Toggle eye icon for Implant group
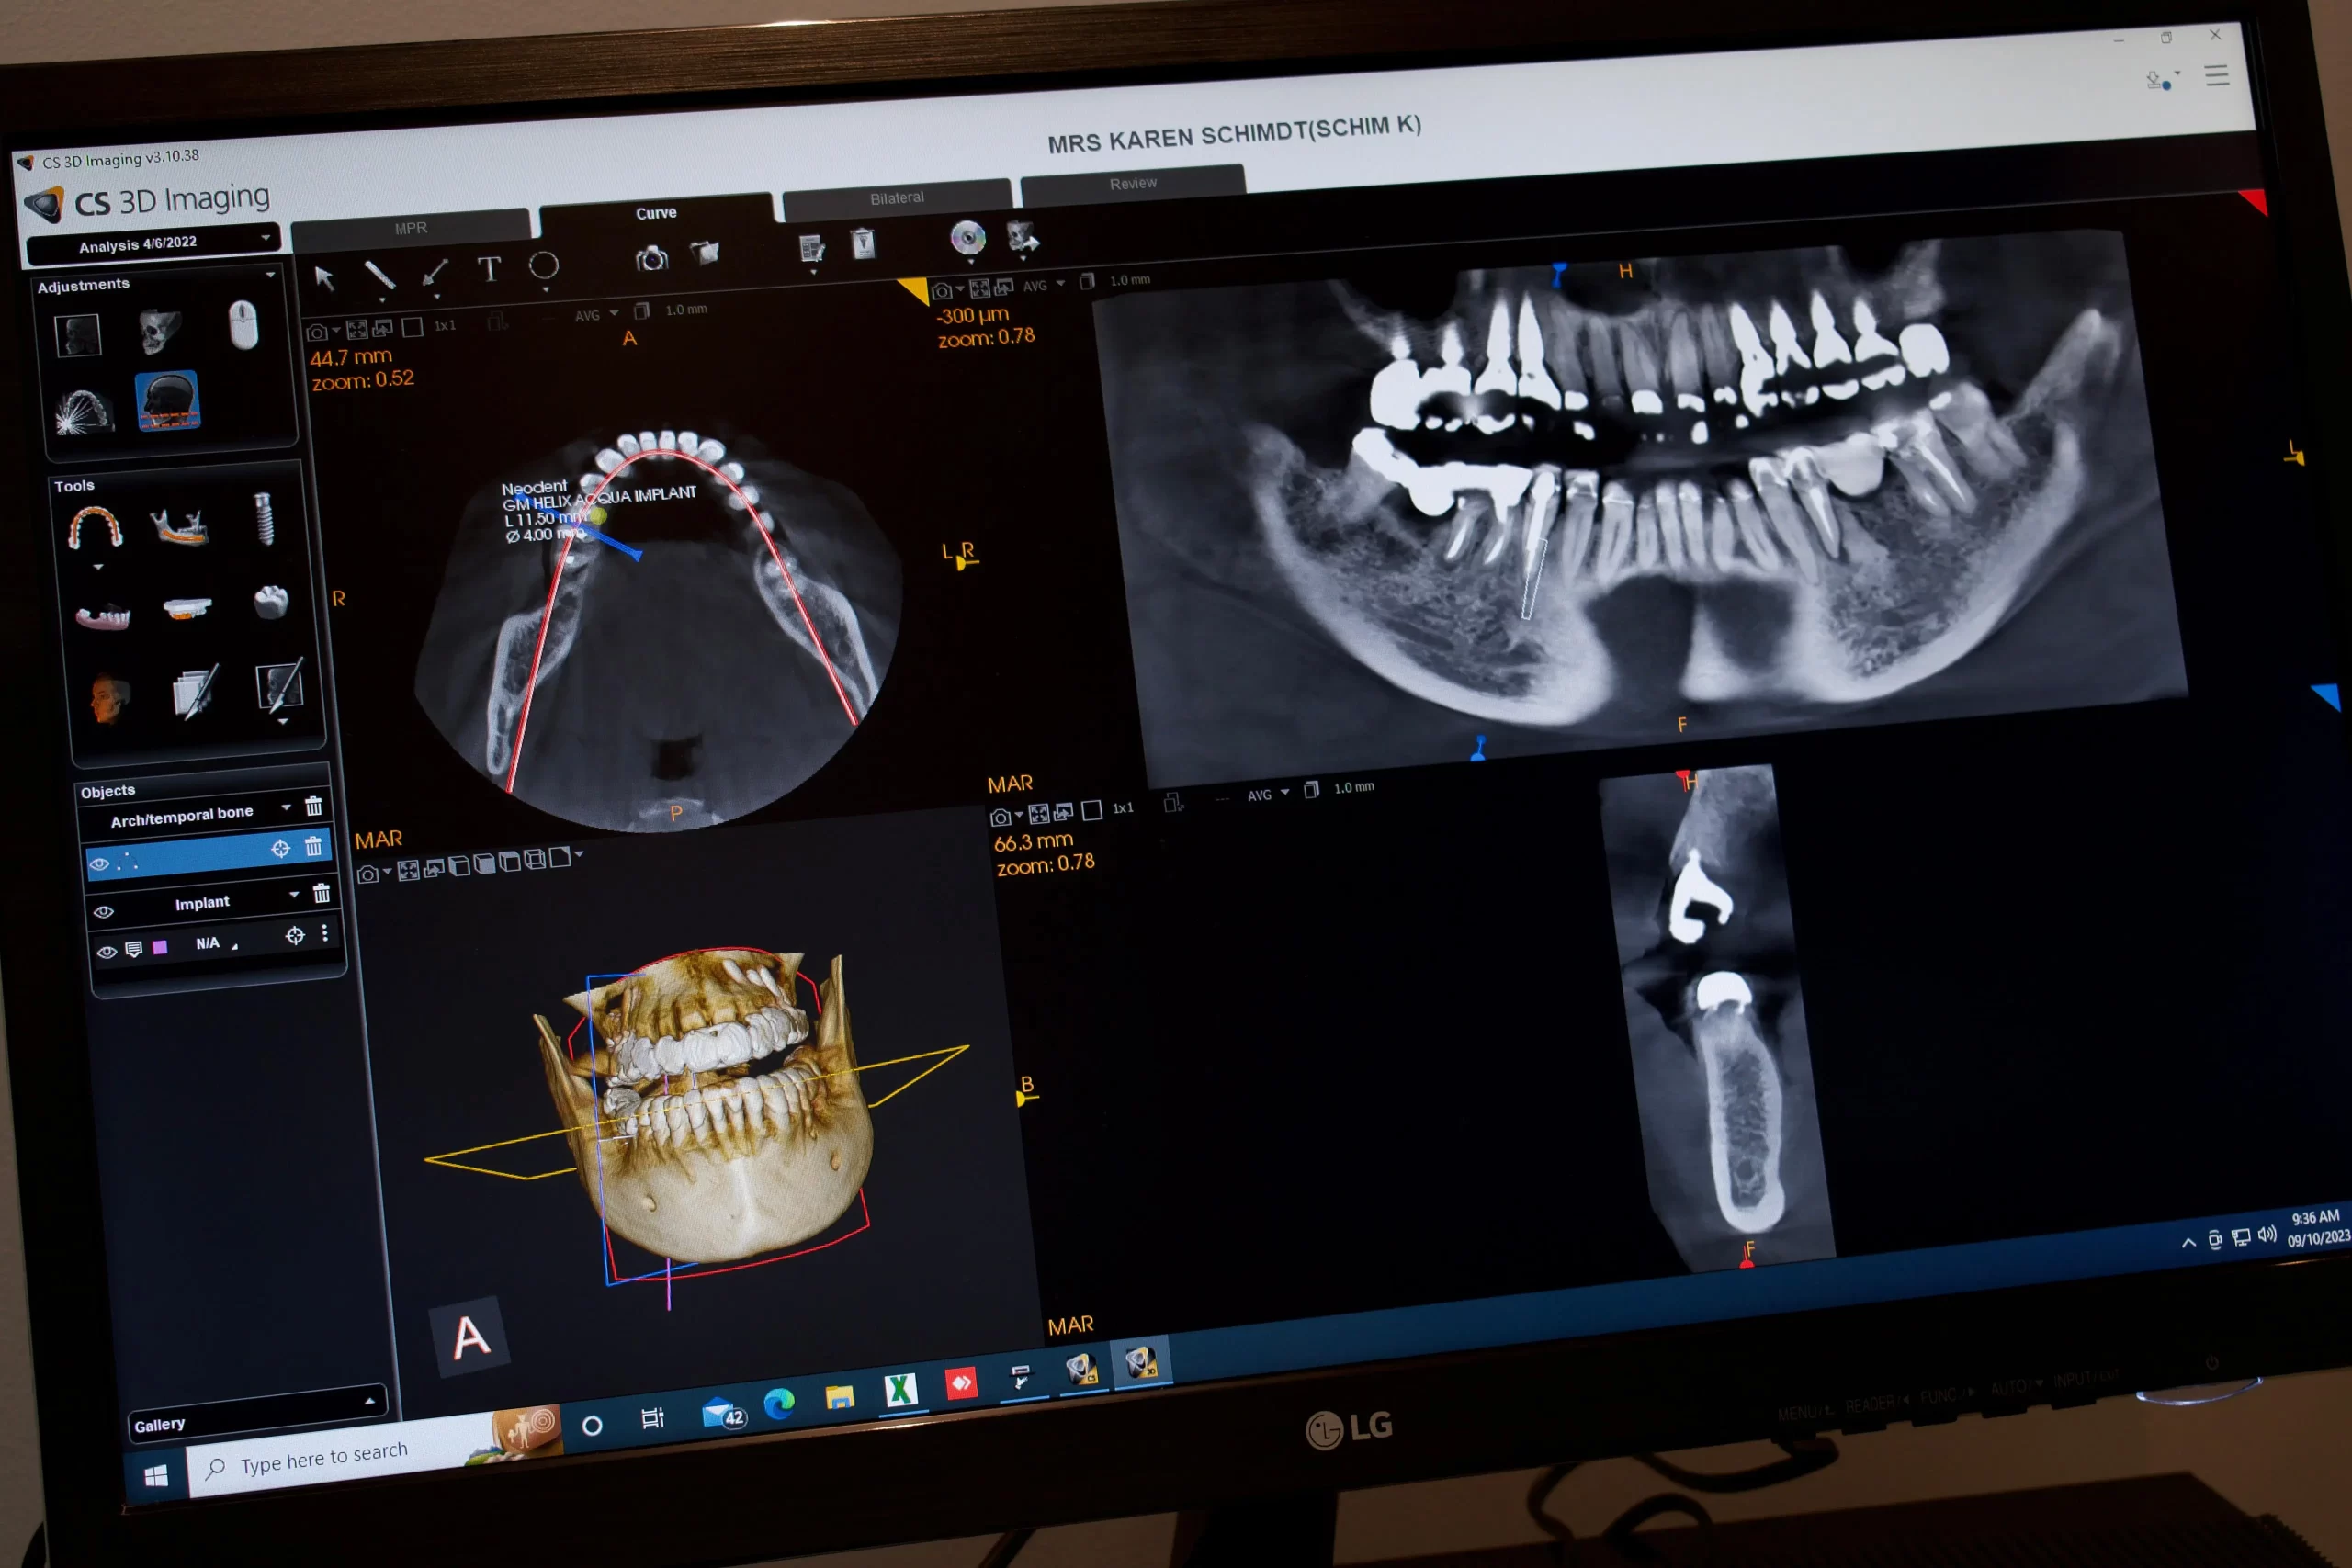 [x=103, y=912]
